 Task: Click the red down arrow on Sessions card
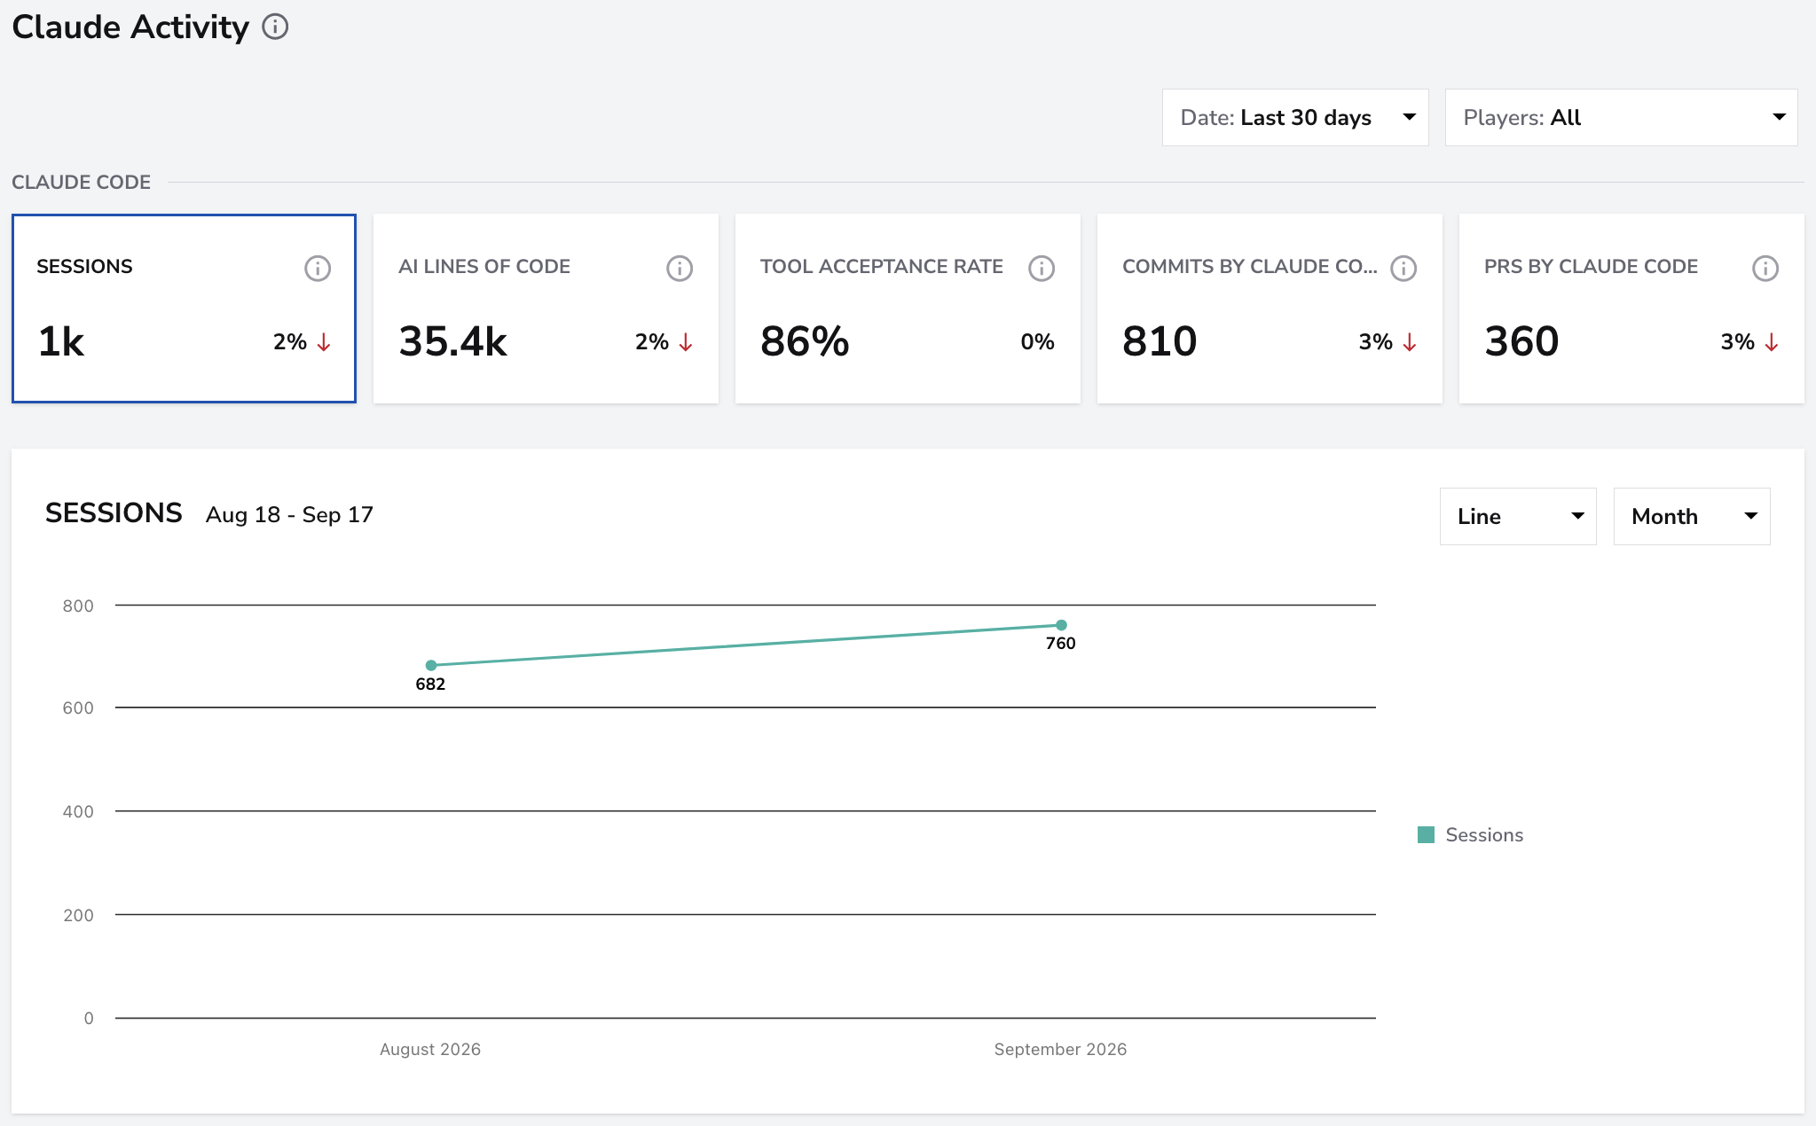(x=324, y=342)
